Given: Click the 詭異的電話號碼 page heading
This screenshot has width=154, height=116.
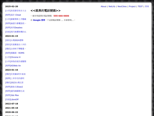Looking at the screenshot, I should (45, 11).
